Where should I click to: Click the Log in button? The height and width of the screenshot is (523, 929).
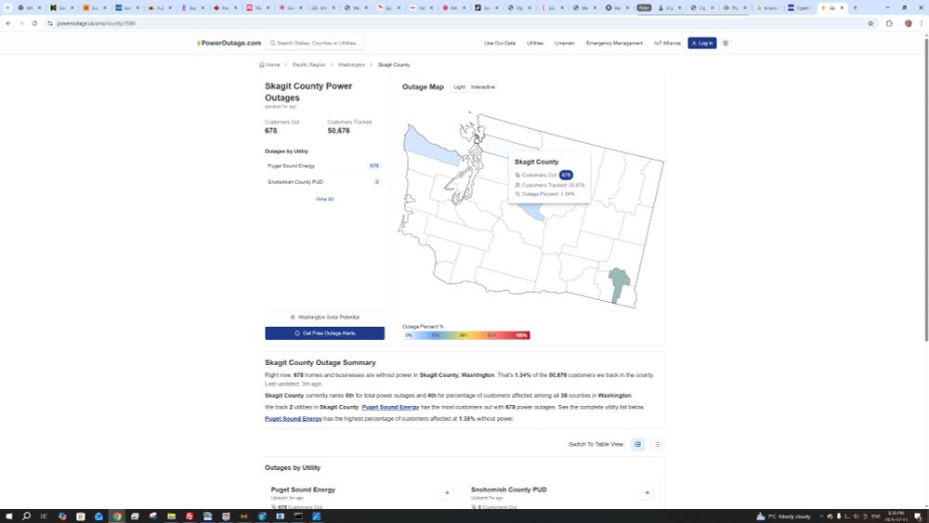pyautogui.click(x=702, y=44)
